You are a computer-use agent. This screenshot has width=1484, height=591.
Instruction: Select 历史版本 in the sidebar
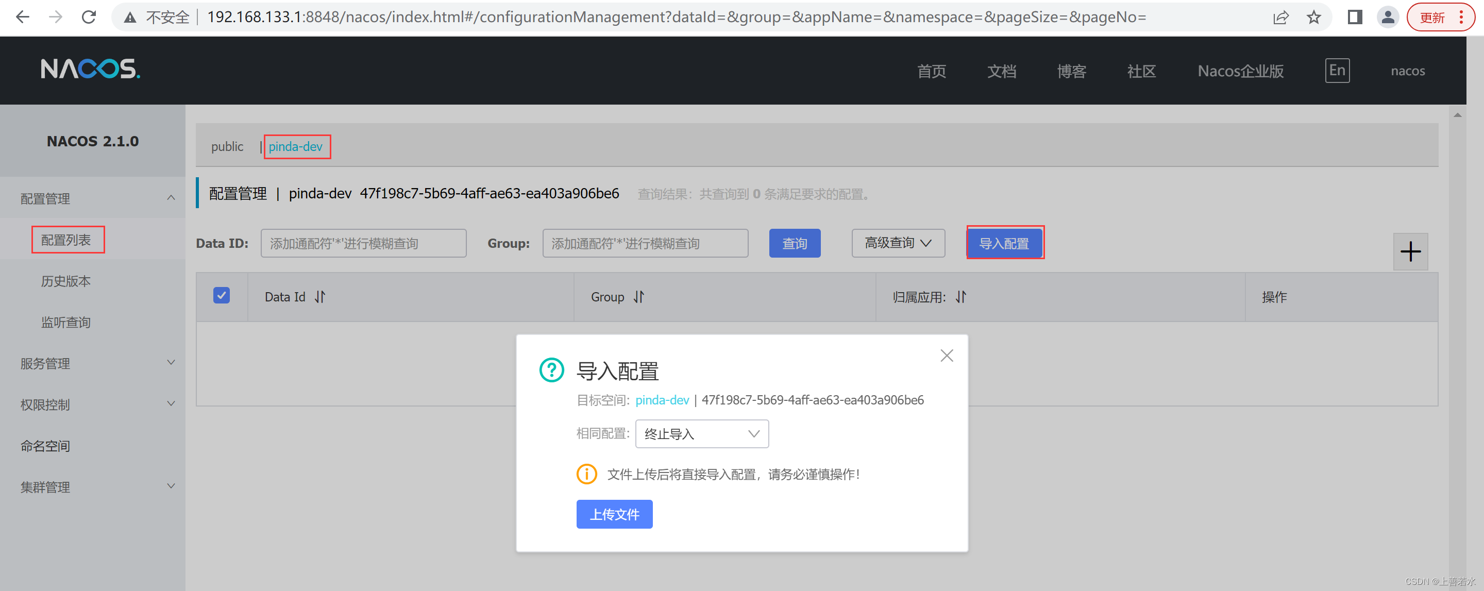pos(65,281)
